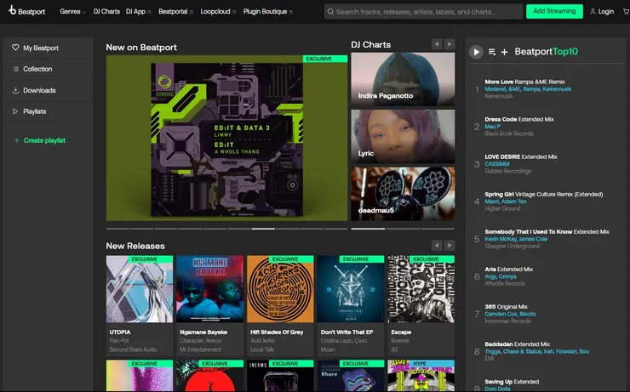Screen dimensions: 630x392
Task: Click Glasgow Underground label link
Action: (512, 247)
